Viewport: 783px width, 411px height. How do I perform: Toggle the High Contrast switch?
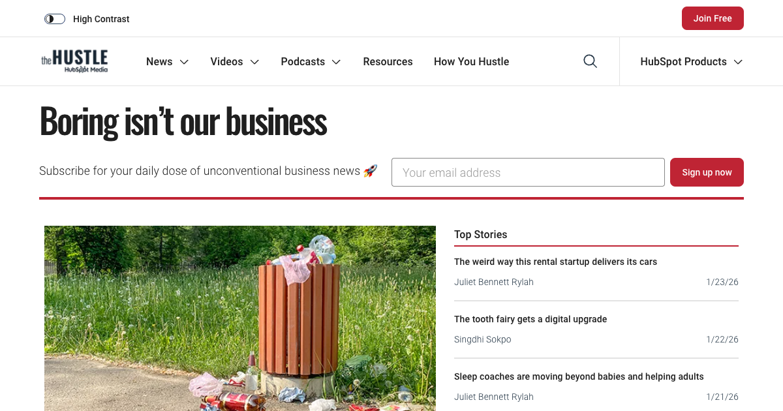[55, 19]
